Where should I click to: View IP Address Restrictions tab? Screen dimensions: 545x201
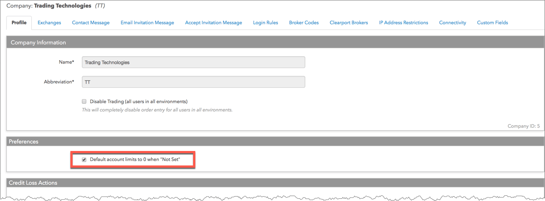[x=403, y=23]
